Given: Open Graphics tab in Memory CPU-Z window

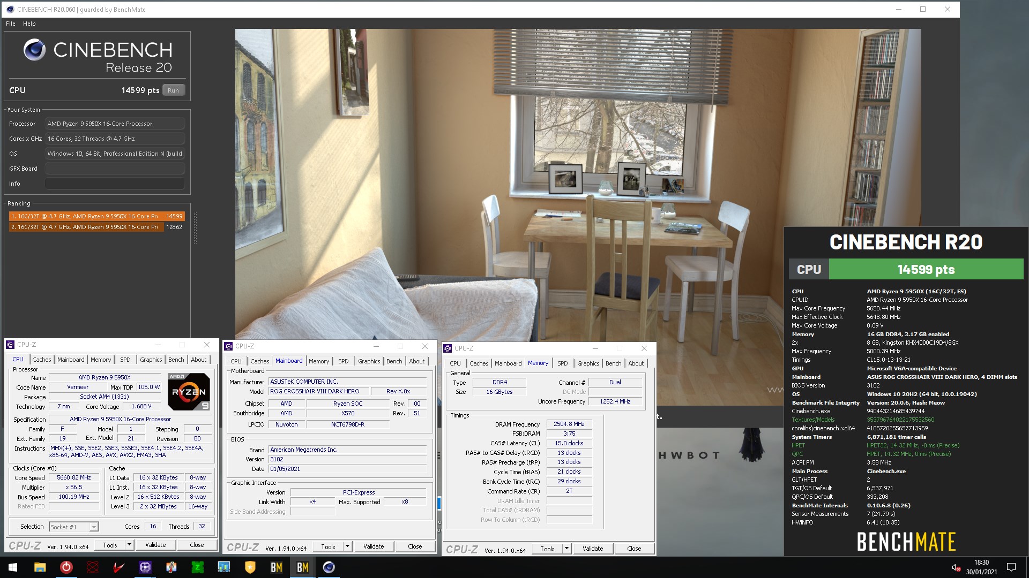Looking at the screenshot, I should (588, 363).
